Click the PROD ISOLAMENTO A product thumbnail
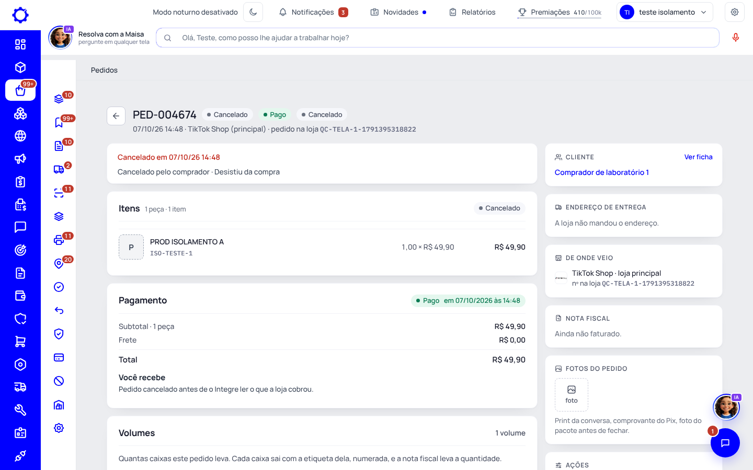Screen dimensions: 753x470 (131, 247)
